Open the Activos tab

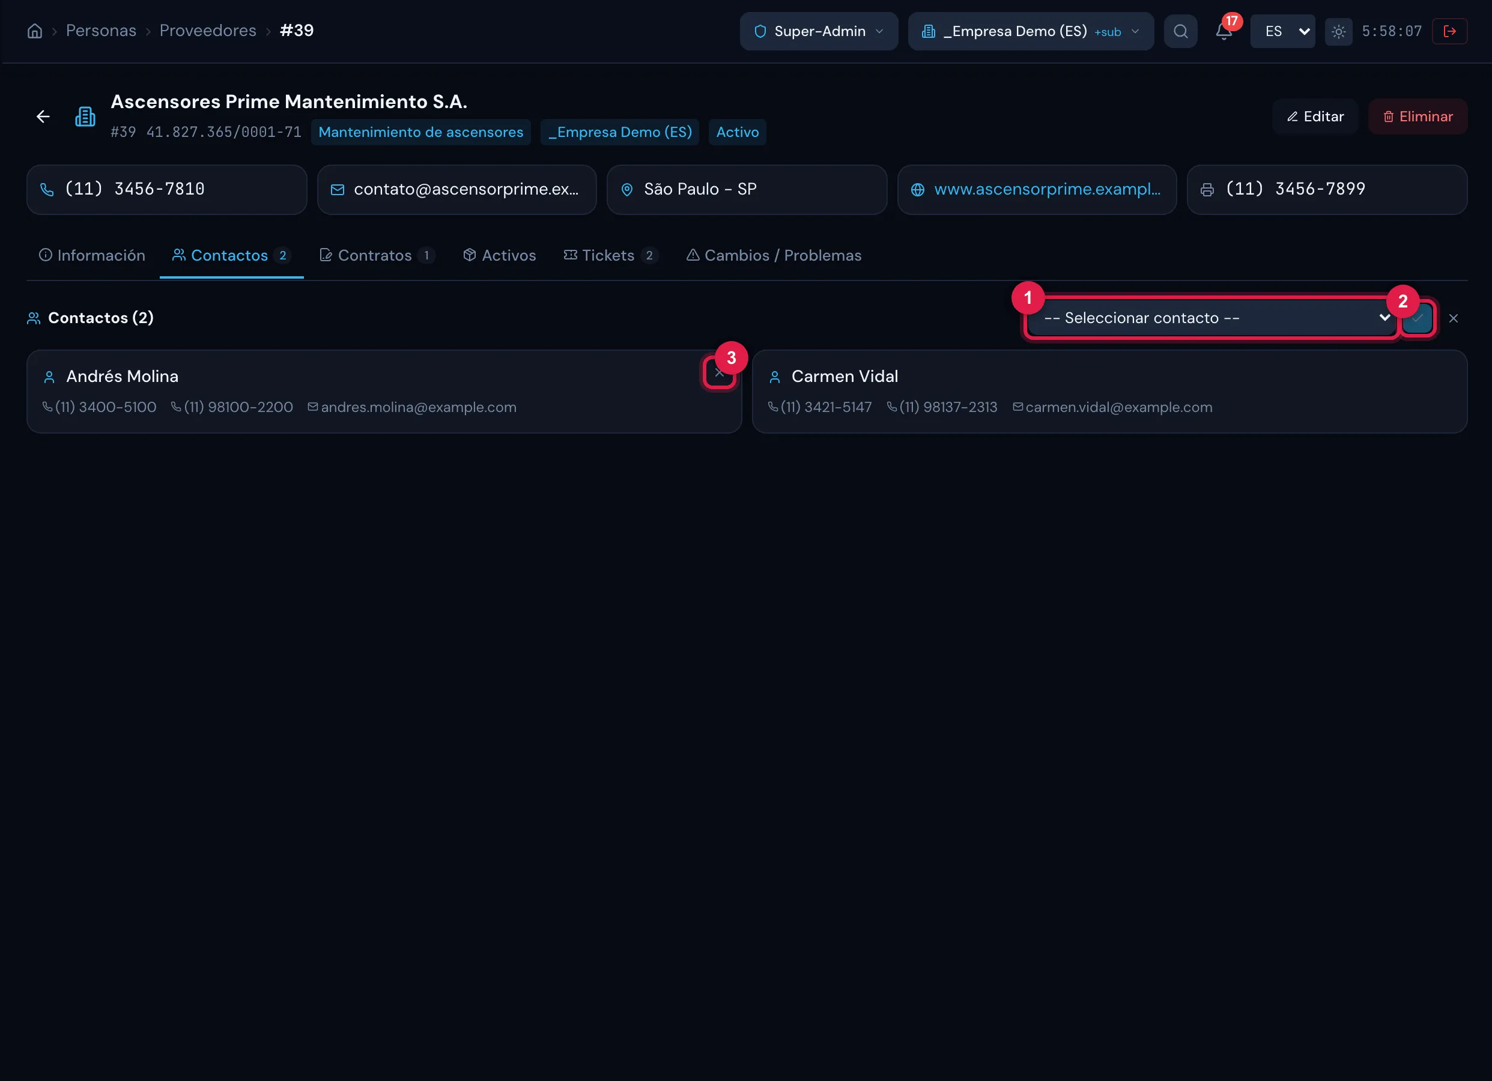(x=499, y=255)
